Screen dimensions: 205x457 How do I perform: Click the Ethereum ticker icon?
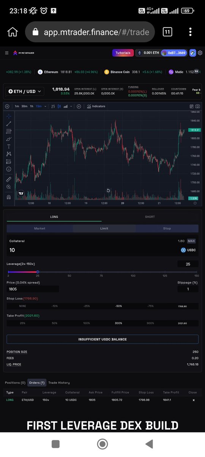coord(40,72)
